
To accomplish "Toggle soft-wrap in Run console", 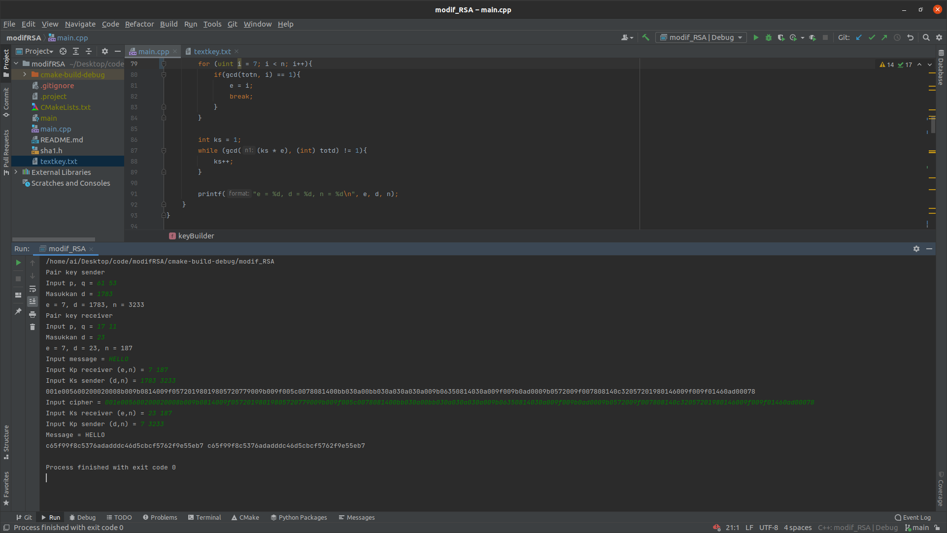I will click(x=33, y=289).
